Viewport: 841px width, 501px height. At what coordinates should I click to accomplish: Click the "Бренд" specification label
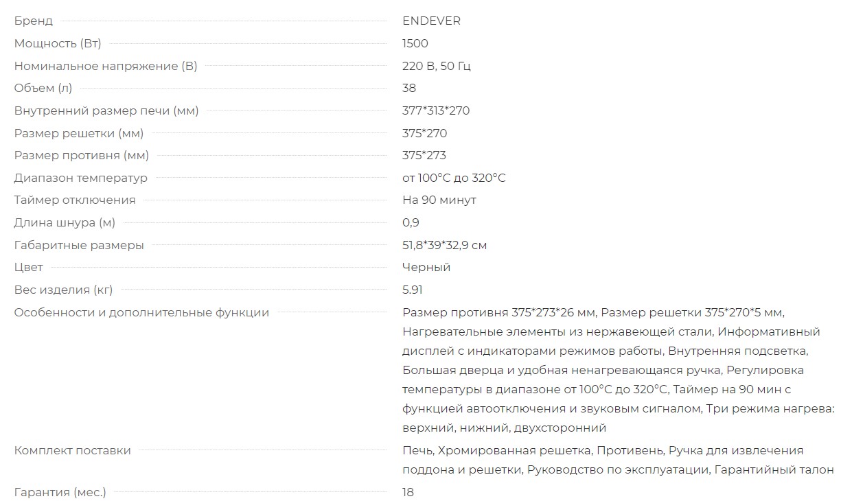point(33,21)
